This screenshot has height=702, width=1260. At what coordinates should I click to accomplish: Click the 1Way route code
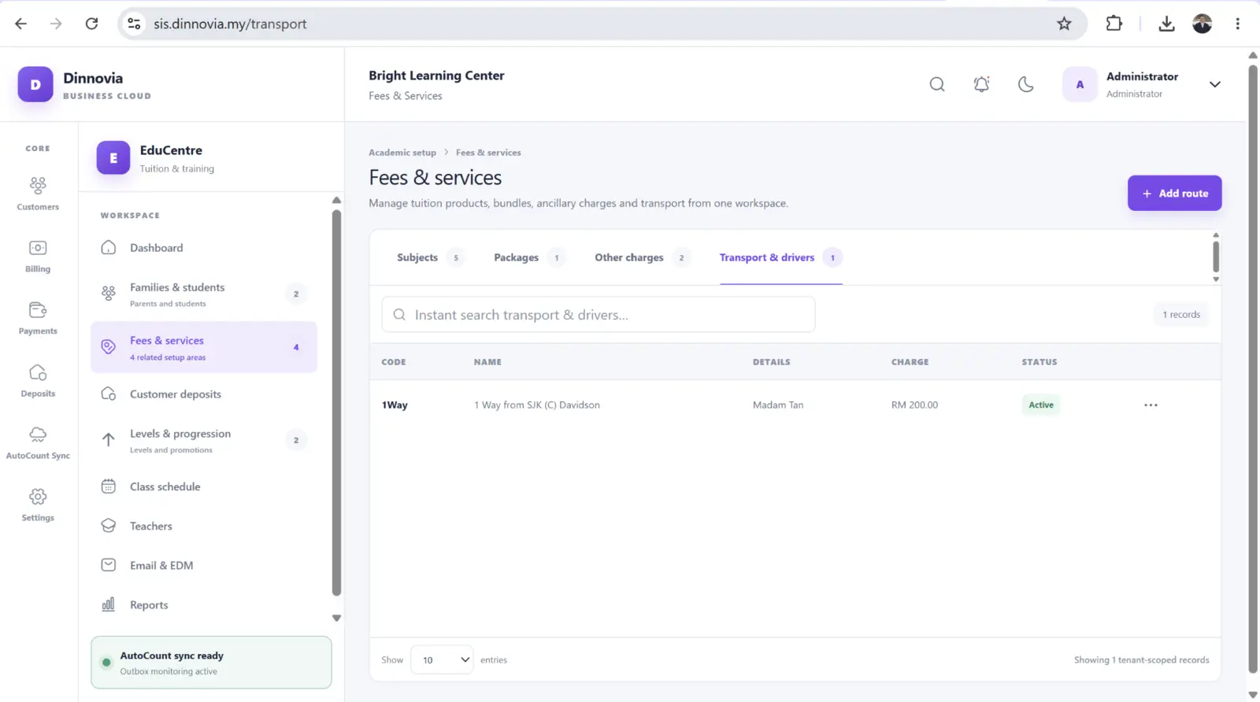point(395,405)
